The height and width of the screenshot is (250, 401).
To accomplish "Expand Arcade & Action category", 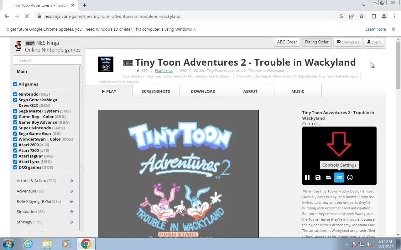I will 71,181.
